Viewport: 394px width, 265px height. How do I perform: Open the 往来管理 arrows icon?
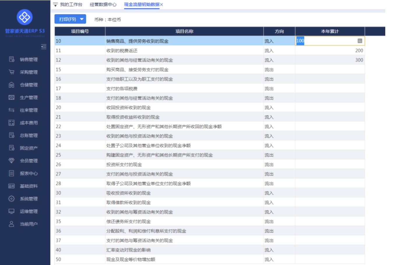(11, 110)
